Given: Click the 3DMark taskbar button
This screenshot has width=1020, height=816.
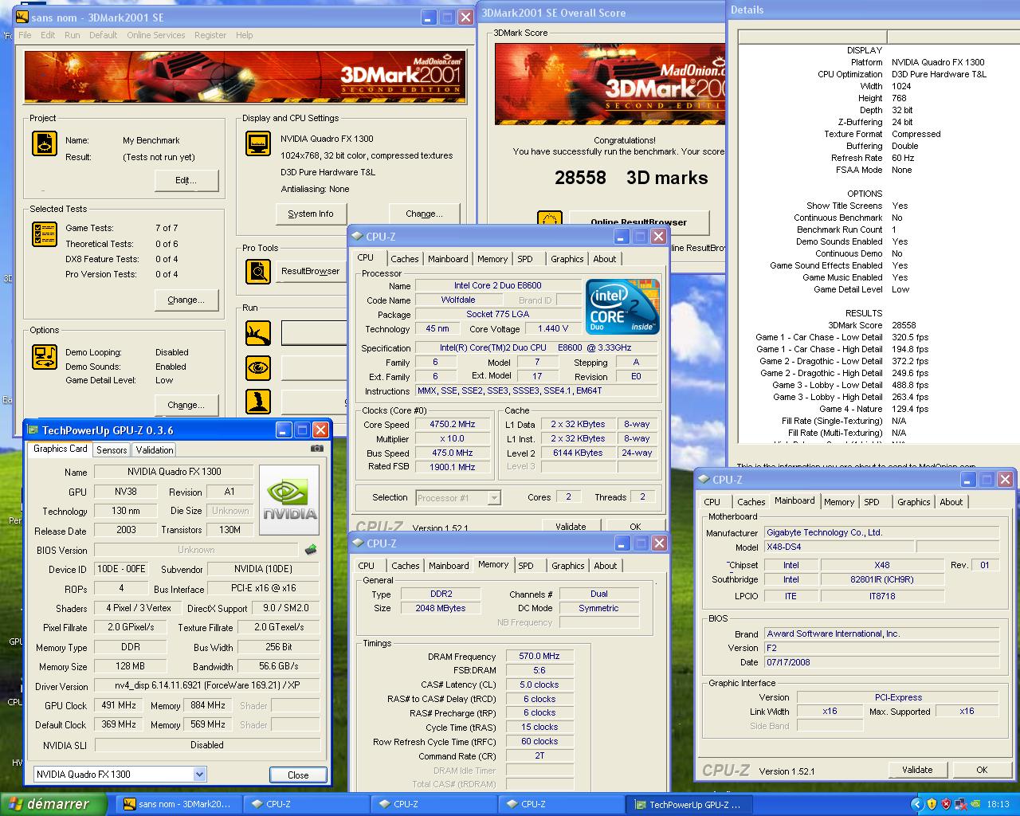Looking at the screenshot, I should 178,804.
